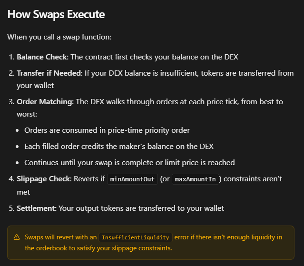Click the warning triangle icon in the callout
This screenshot has width=304, height=266.
tap(17, 237)
